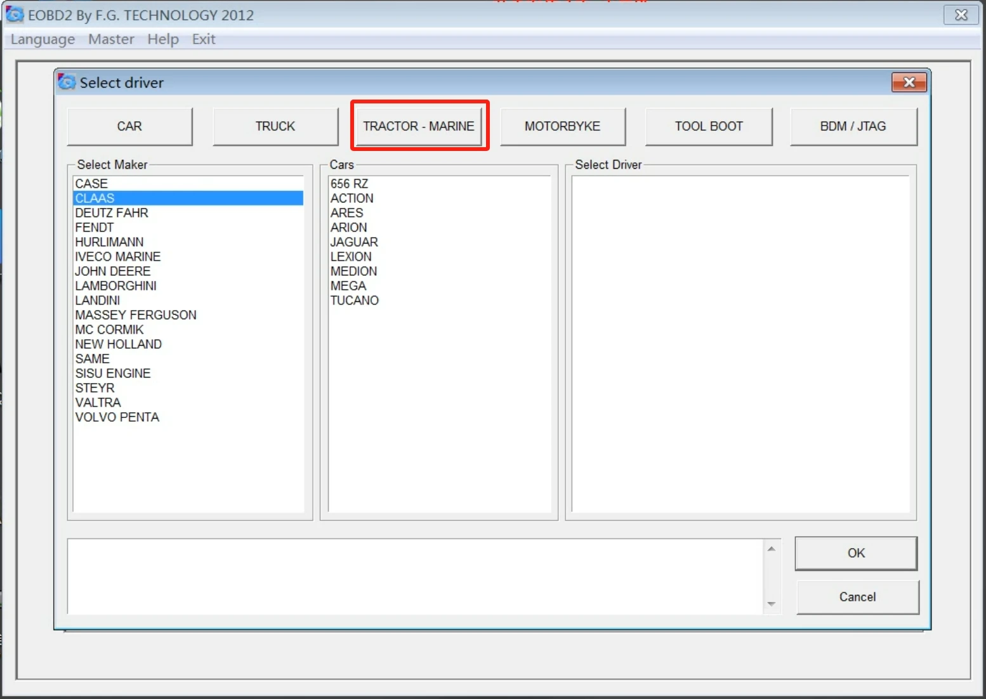Open the MOTORBYKE category
Image resolution: width=986 pixels, height=699 pixels.
[562, 126]
